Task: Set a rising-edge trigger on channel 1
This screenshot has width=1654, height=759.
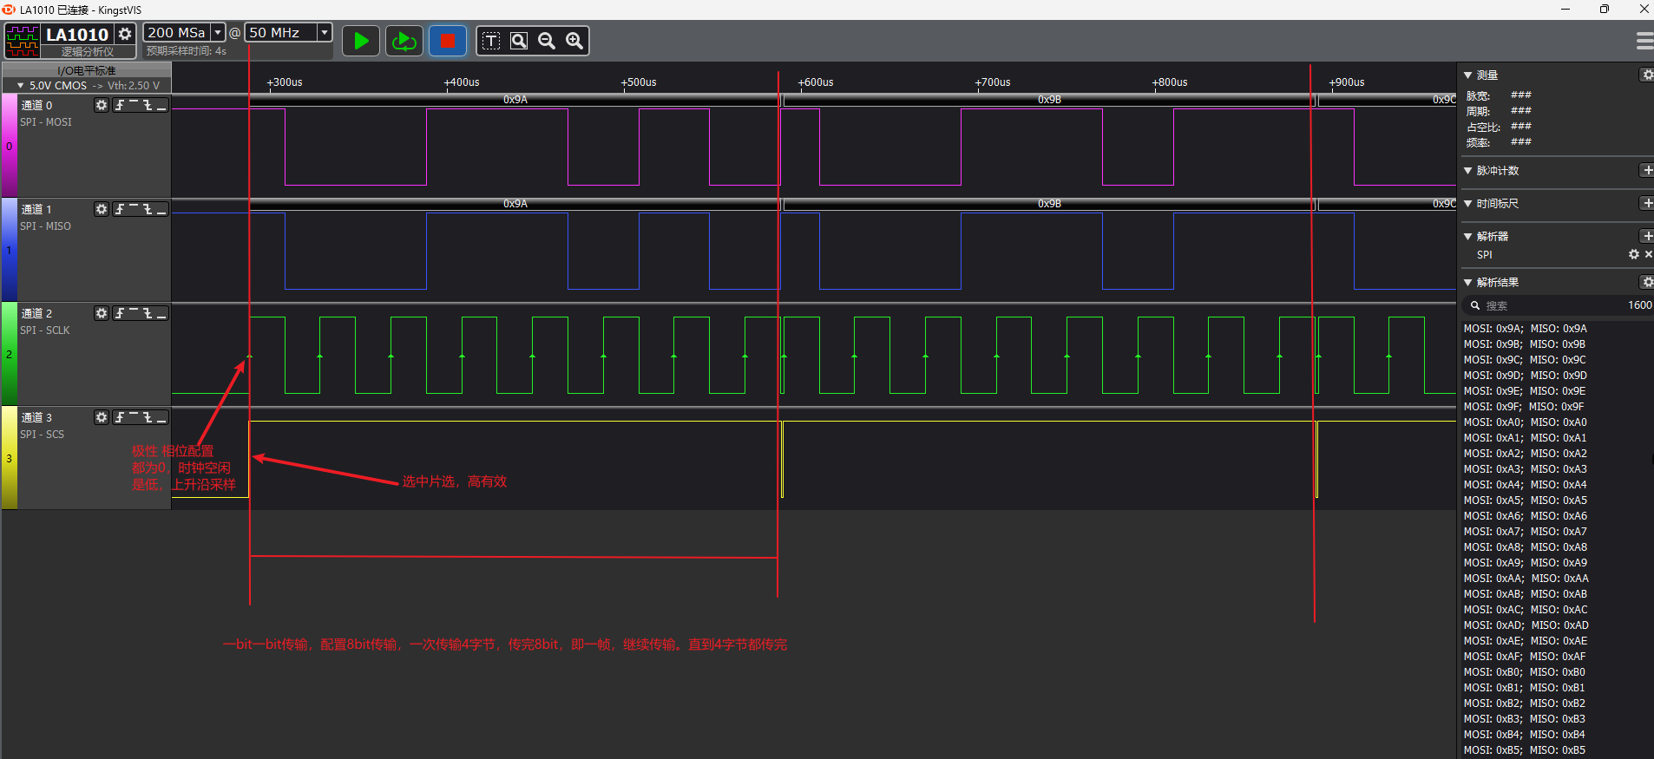Action: [x=120, y=209]
